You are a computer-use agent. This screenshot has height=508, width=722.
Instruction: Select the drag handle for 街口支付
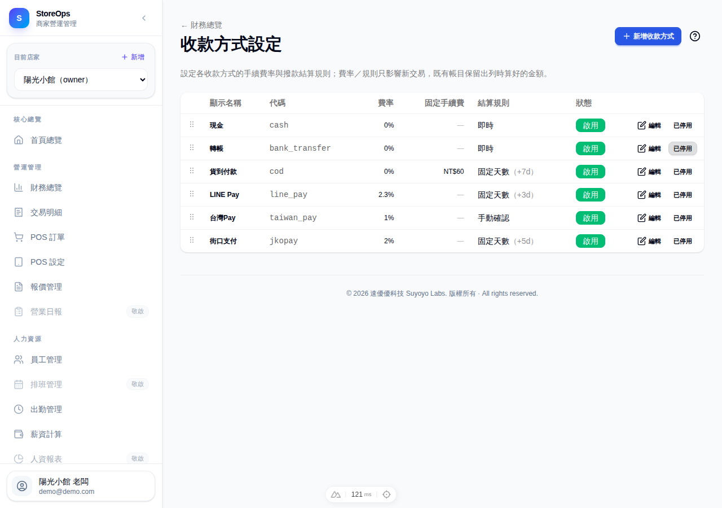tap(192, 240)
